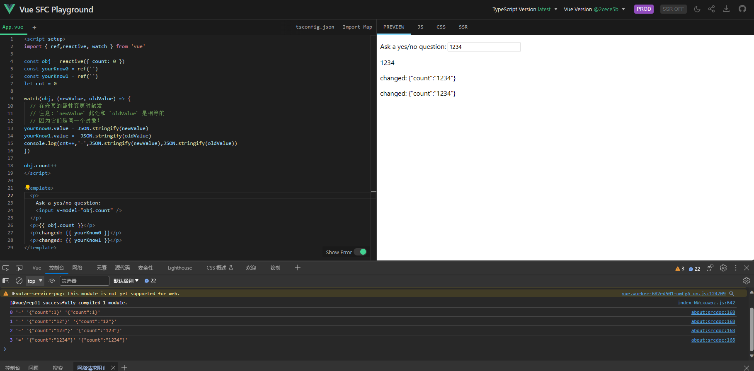754x371 pixels.
Task: Click the 欢迎 DevTools tab
Action: point(251,268)
